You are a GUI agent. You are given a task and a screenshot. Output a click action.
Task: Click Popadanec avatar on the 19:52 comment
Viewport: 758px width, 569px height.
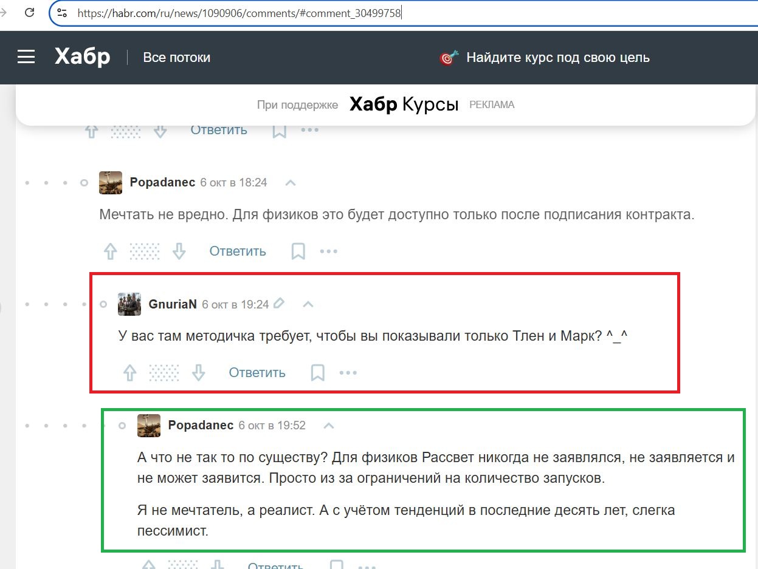(149, 425)
